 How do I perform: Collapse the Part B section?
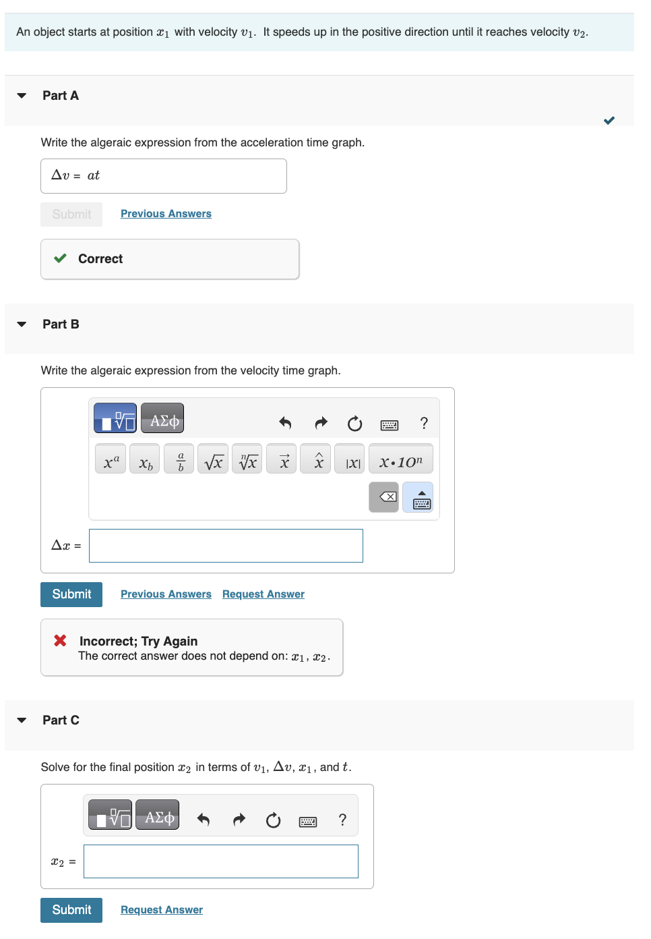point(21,324)
